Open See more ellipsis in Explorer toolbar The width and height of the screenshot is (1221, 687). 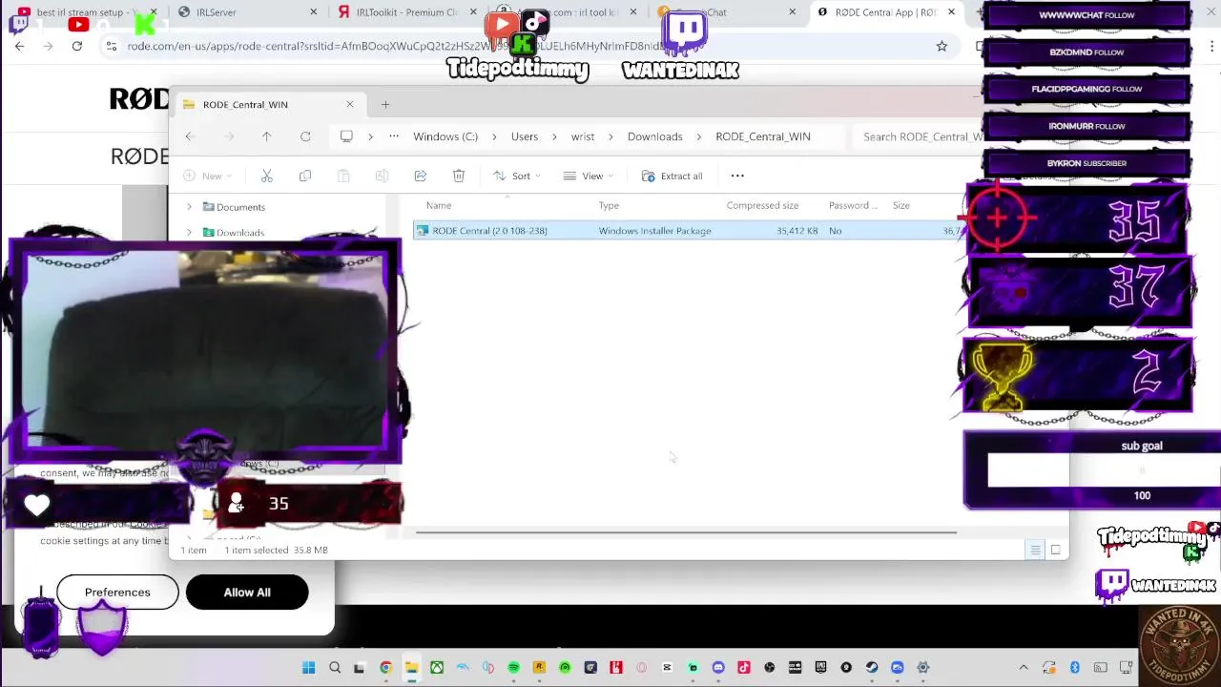[737, 176]
